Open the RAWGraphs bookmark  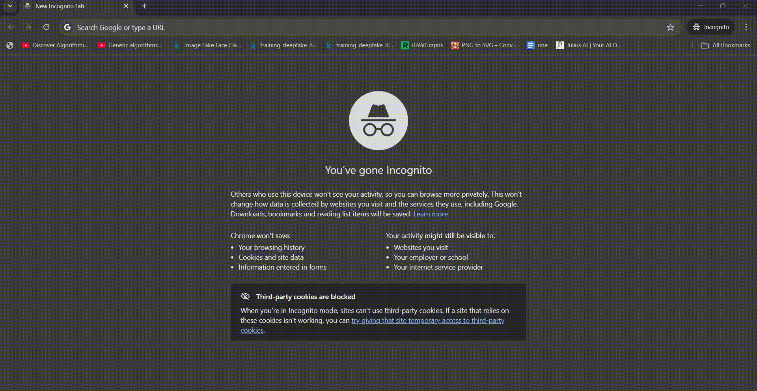tap(422, 45)
